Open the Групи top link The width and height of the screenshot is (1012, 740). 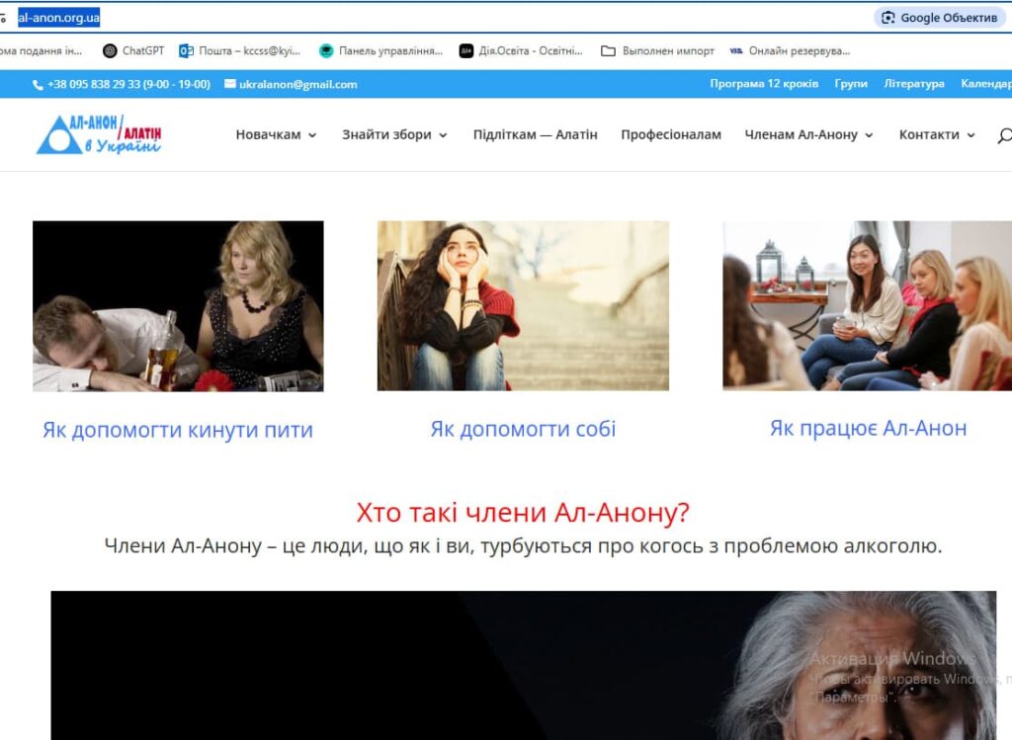pos(851,84)
